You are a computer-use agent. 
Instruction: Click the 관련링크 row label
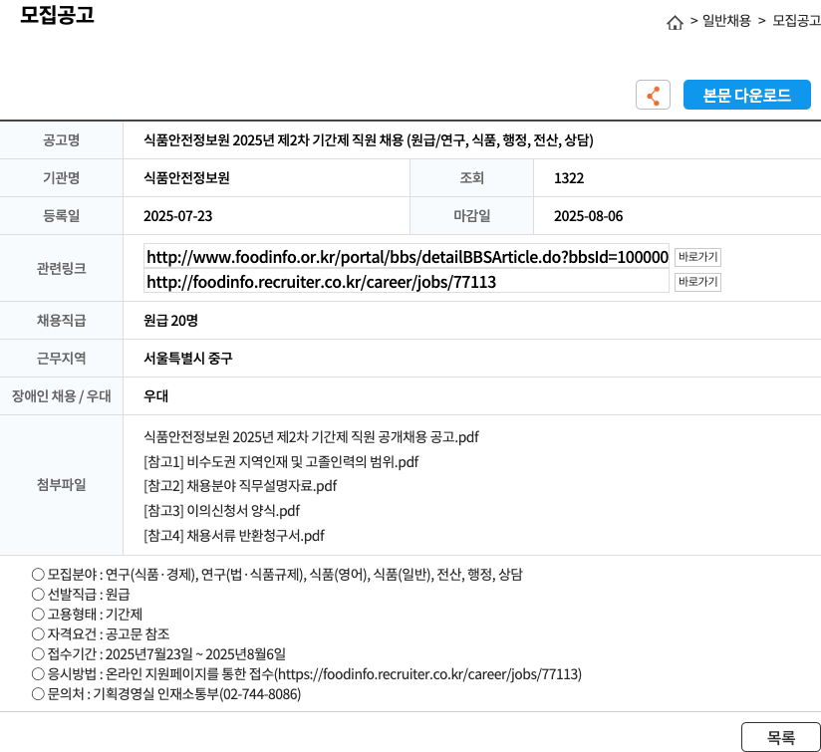click(x=61, y=269)
